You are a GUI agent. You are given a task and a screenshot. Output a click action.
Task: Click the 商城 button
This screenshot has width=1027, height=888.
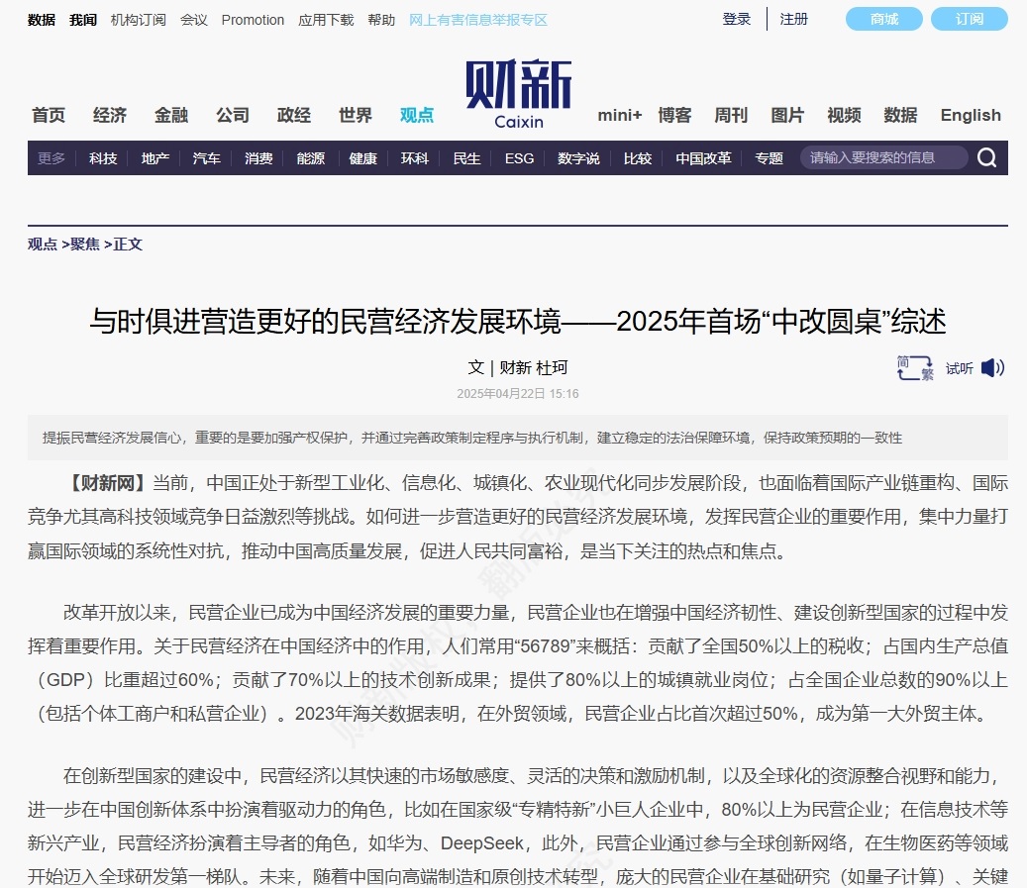coord(882,18)
